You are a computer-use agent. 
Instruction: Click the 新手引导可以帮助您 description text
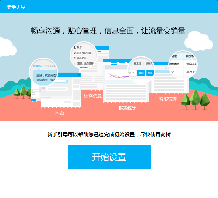109,135
